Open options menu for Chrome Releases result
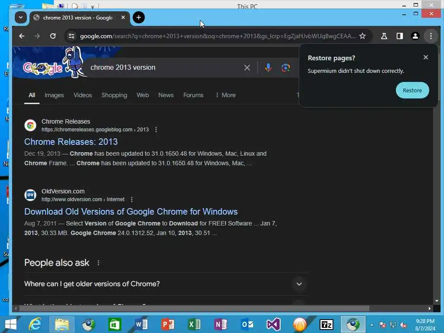 click(x=156, y=130)
